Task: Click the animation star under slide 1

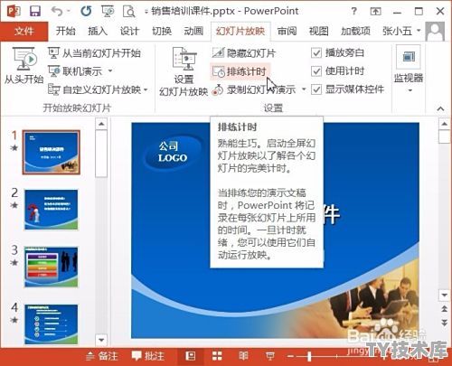Action: coord(14,147)
